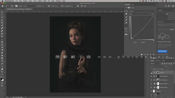Viewport: 175px width, 98px height.
Task: Choose draw curve pencil mode
Action: click(x=126, y=29)
